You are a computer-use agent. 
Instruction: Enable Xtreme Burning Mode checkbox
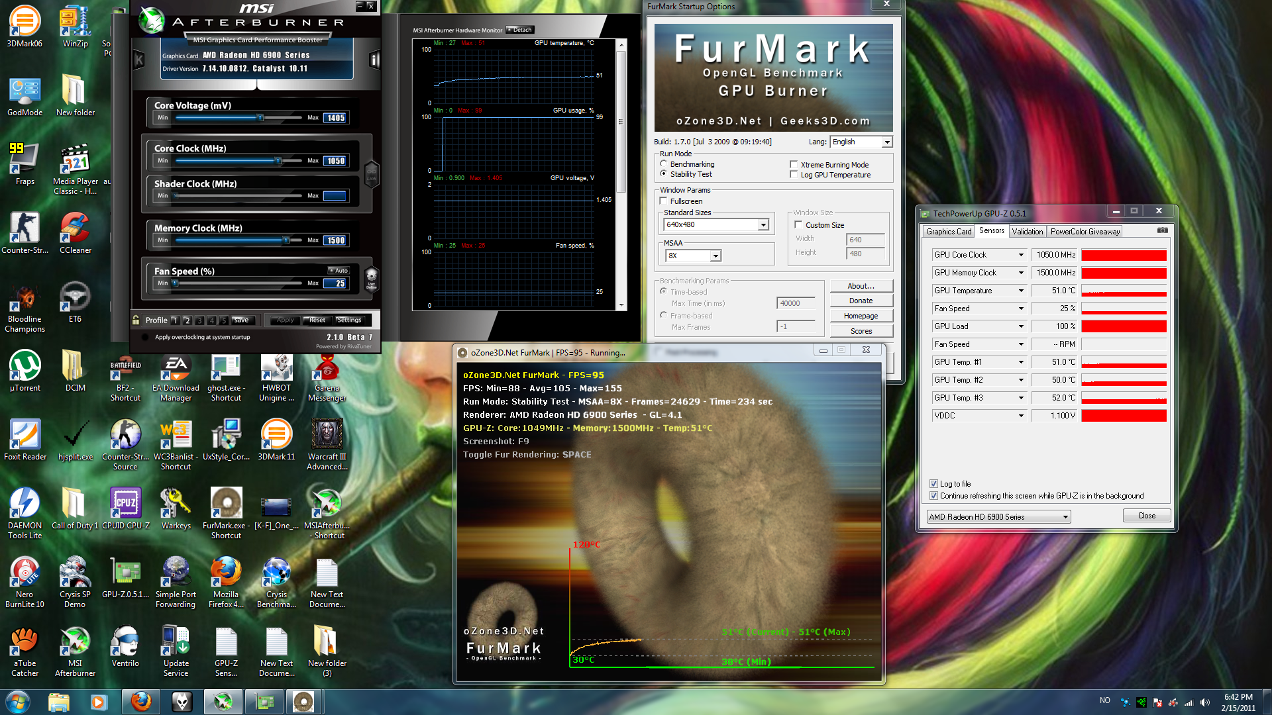(x=794, y=164)
